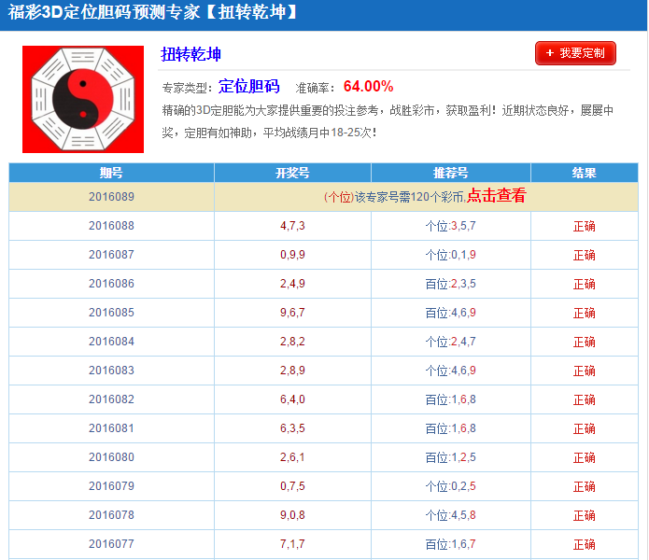Click the 推荐号 column header
Image resolution: width=649 pixels, height=560 pixels.
pyautogui.click(x=451, y=173)
